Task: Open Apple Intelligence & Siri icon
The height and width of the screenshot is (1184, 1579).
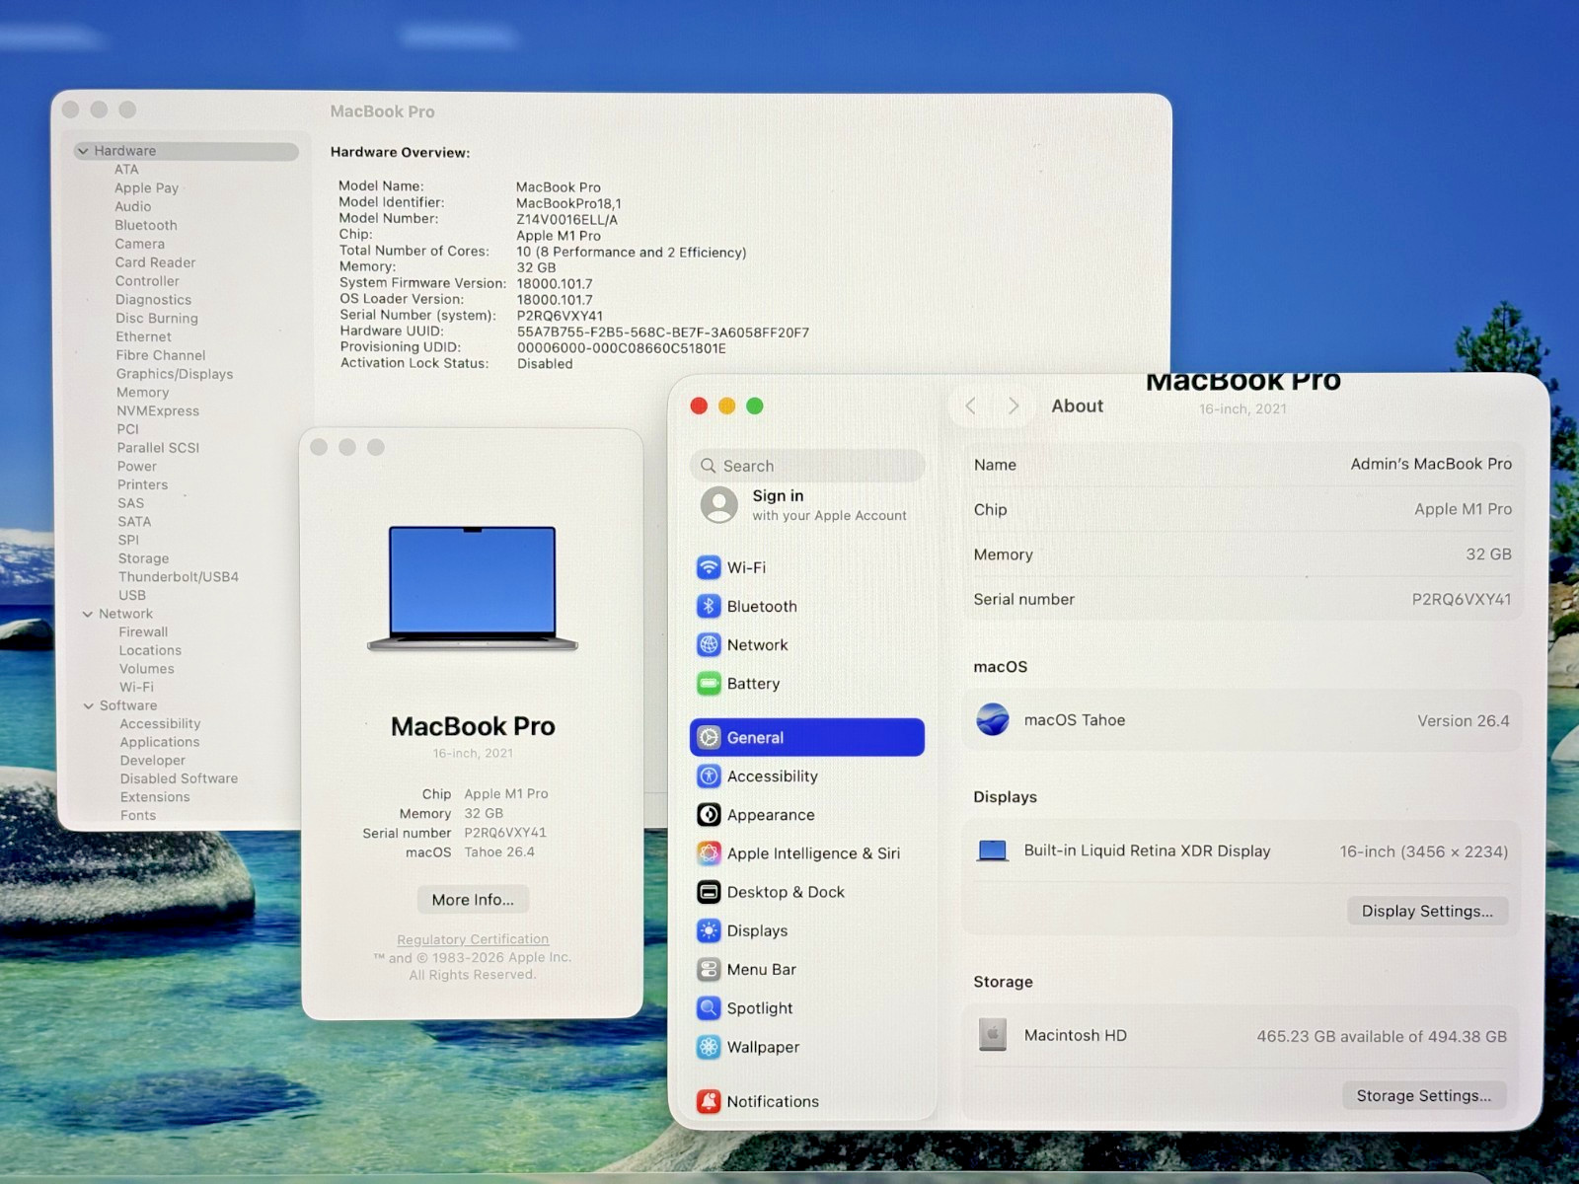Action: point(709,853)
